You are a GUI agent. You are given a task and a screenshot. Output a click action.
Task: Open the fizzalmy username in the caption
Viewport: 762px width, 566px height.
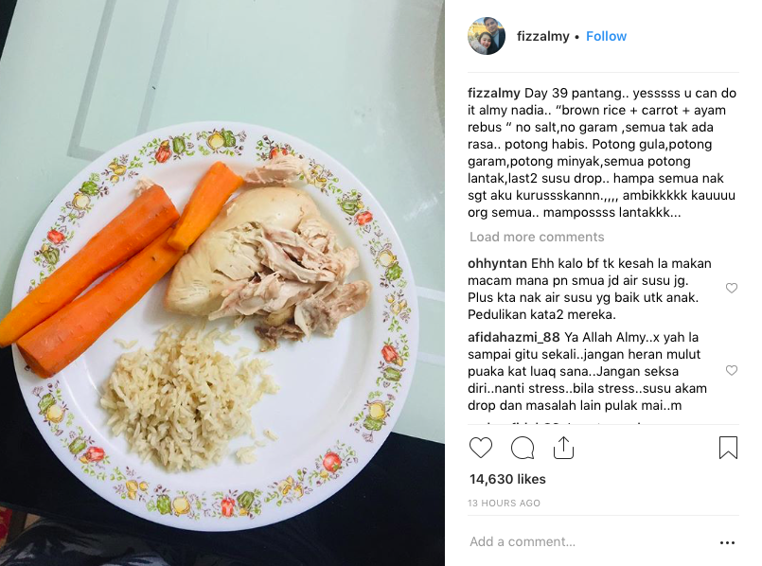click(494, 94)
